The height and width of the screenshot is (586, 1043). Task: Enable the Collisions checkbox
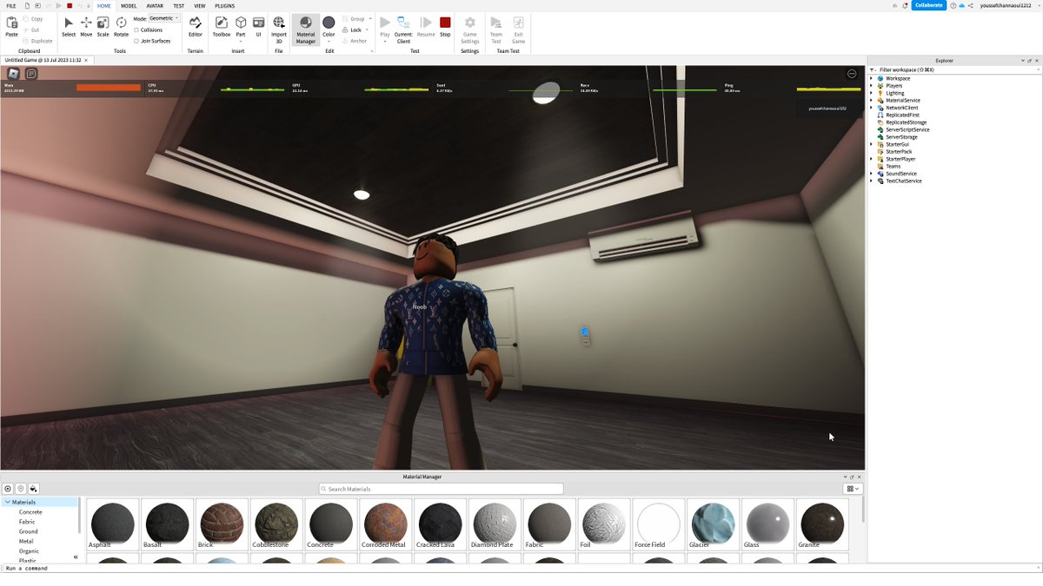[136, 30]
